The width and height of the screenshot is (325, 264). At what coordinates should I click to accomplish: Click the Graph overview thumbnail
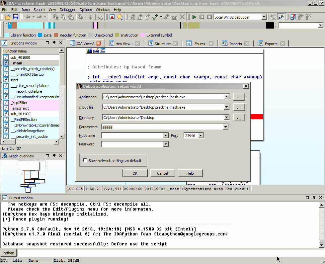click(x=32, y=176)
